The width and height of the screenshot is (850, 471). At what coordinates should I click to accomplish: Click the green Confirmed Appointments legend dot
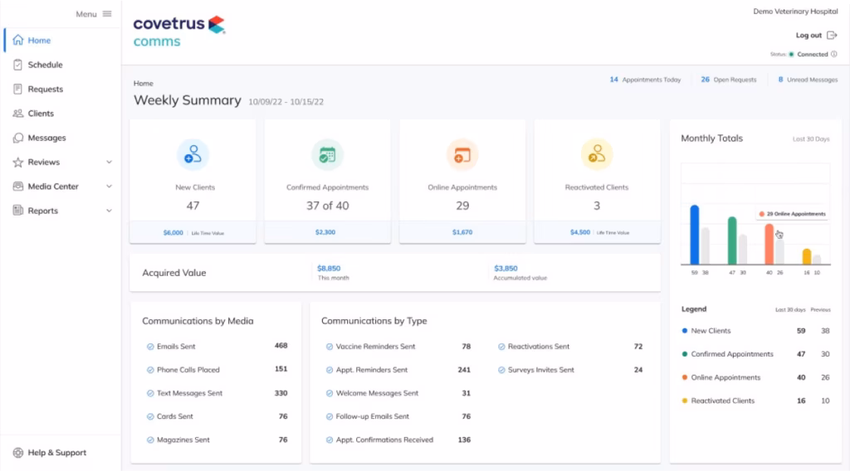(x=685, y=354)
